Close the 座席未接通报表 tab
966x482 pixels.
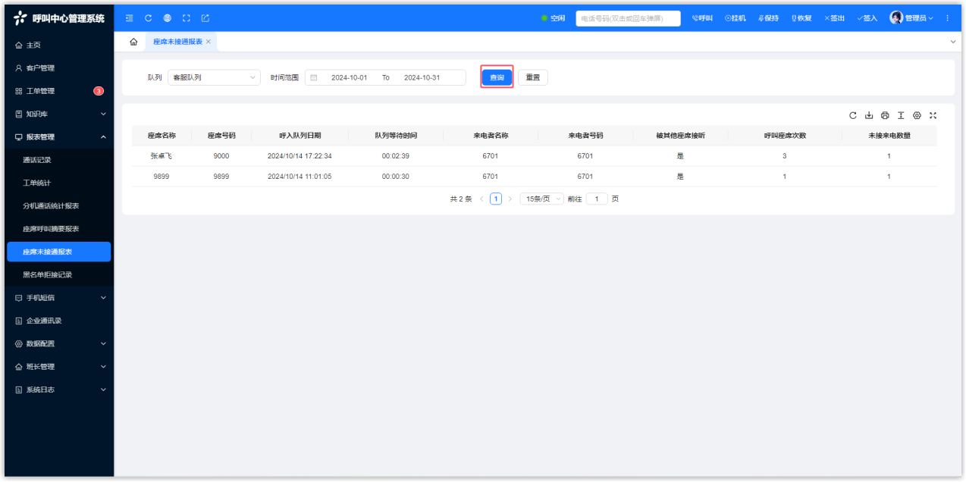click(x=209, y=42)
